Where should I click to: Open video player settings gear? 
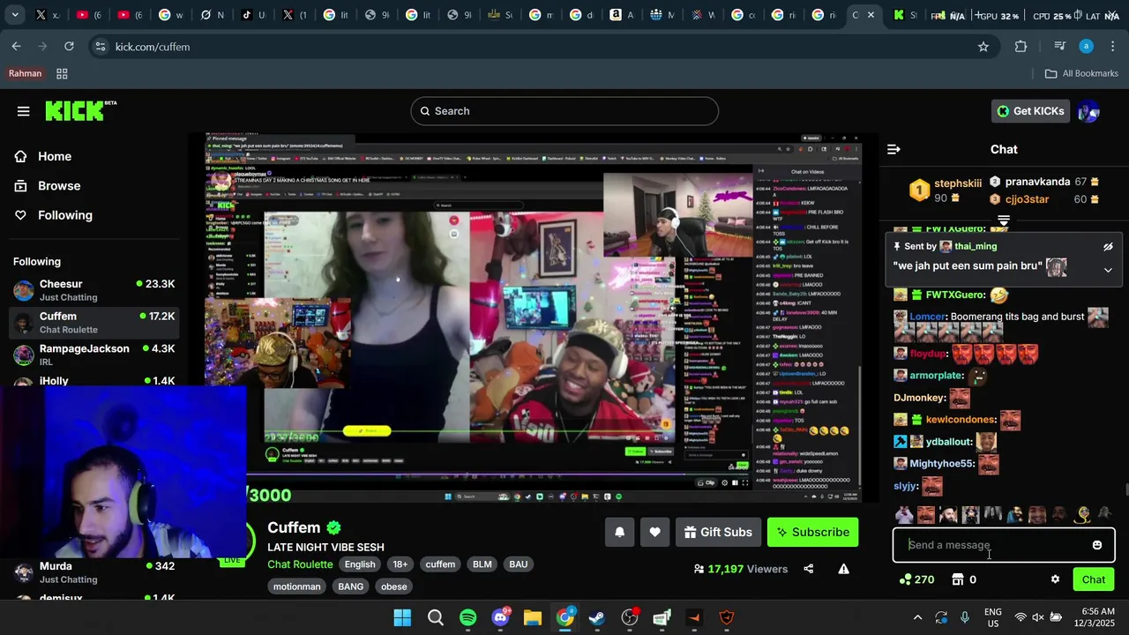point(724,482)
